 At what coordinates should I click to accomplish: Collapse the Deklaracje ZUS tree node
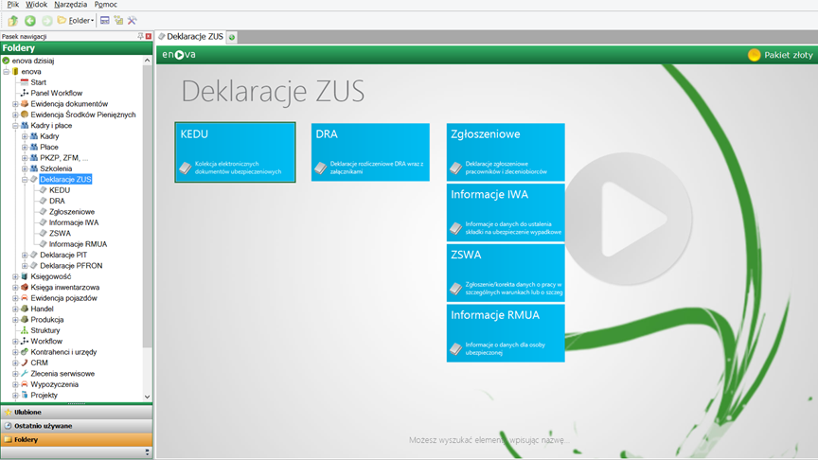pyautogui.click(x=25, y=180)
